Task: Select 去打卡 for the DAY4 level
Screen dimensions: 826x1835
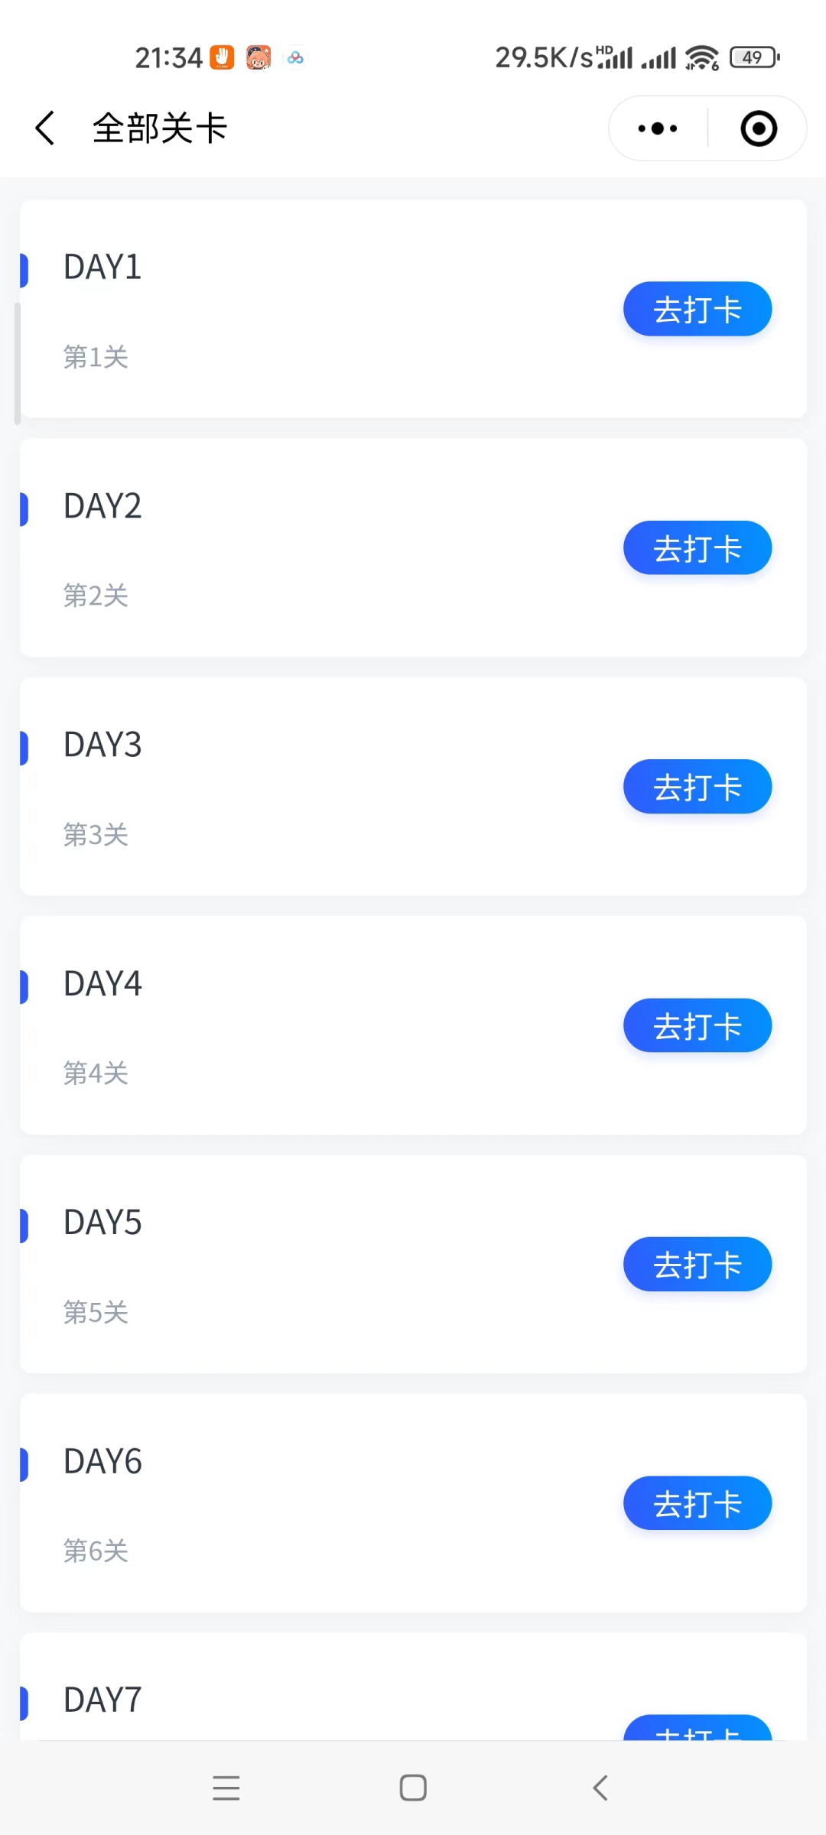Action: 698,1025
